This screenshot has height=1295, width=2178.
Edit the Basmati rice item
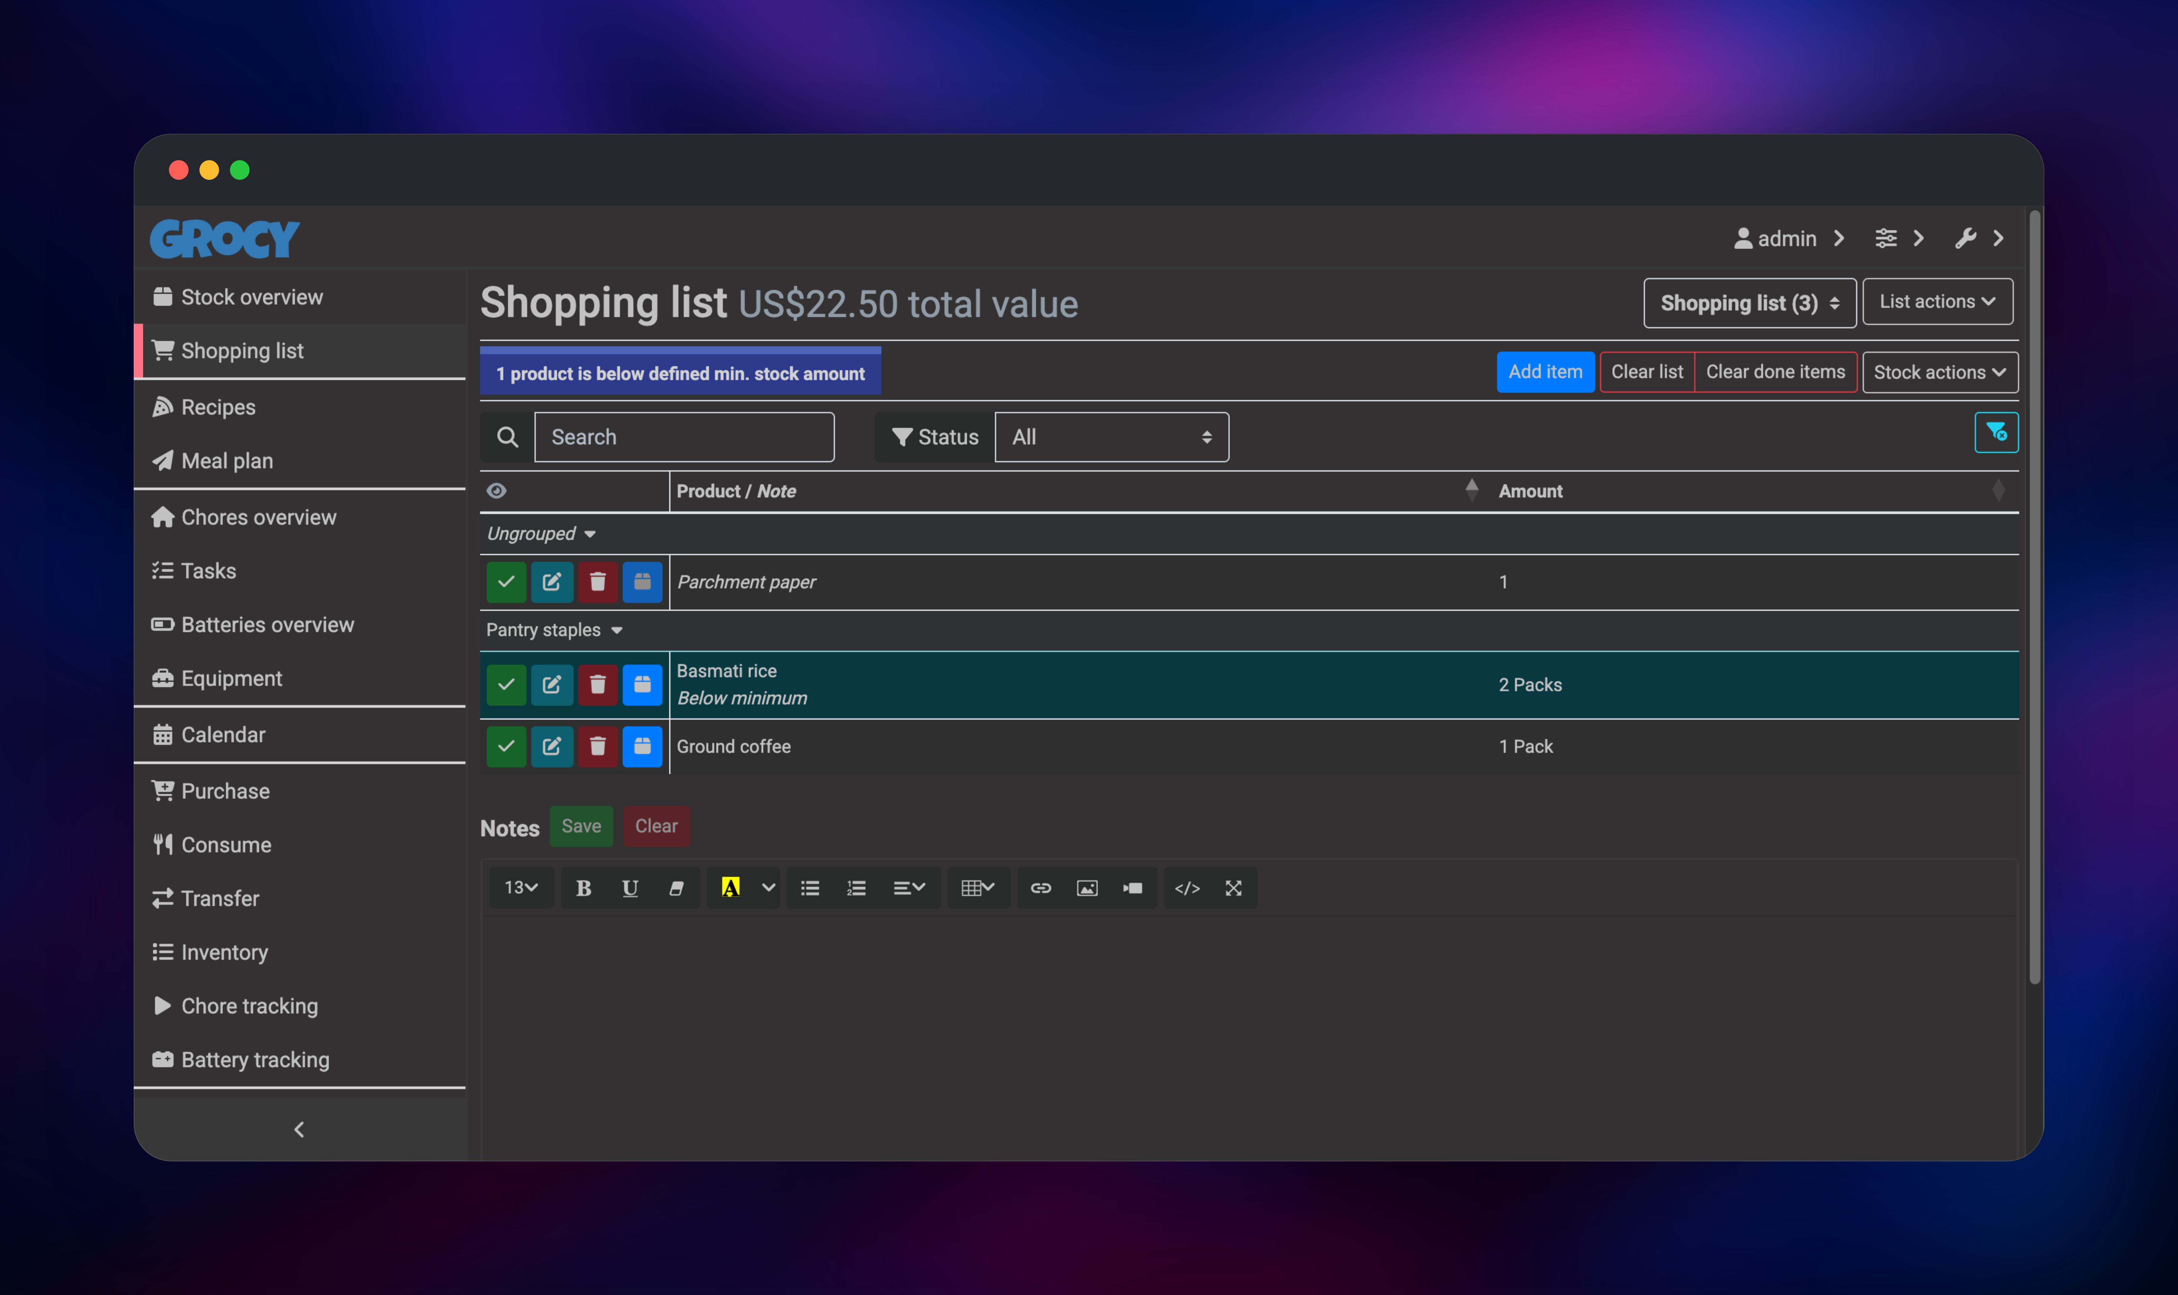[552, 685]
